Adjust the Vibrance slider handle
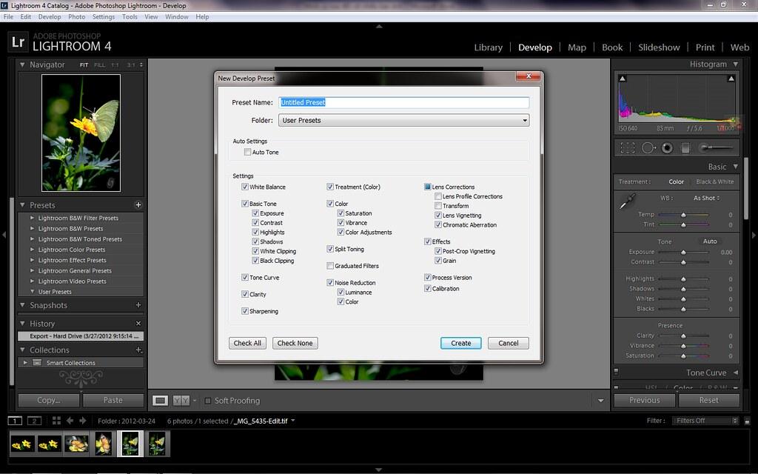Image resolution: width=758 pixels, height=474 pixels. 683,346
